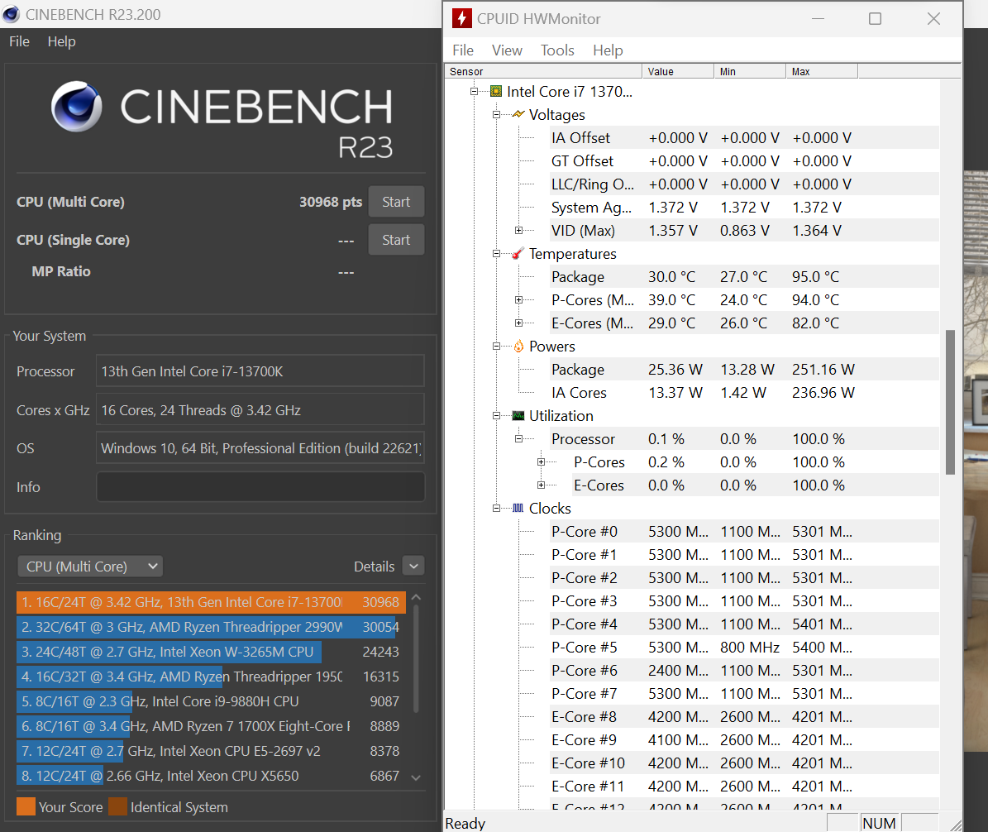This screenshot has width=988, height=832.
Task: Open HWMonitor Tools menu
Action: (557, 50)
